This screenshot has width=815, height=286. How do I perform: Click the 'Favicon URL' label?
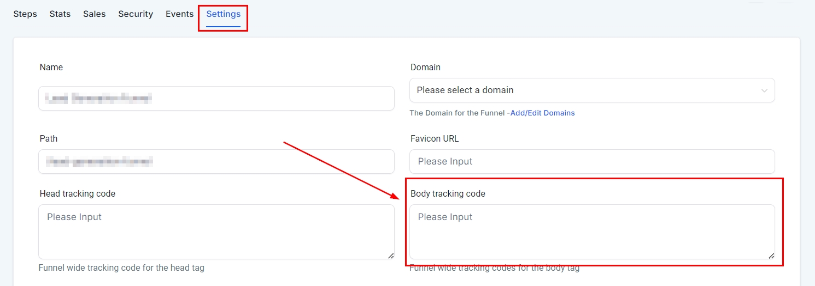point(435,139)
